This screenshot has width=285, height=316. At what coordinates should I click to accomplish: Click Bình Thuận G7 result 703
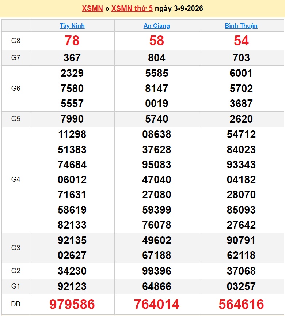click(241, 58)
